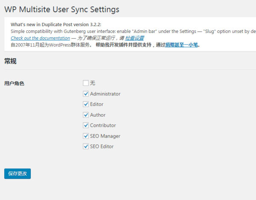The image size is (256, 200).
Task: Toggle the Editor role checkbox off
Action: 86,104
